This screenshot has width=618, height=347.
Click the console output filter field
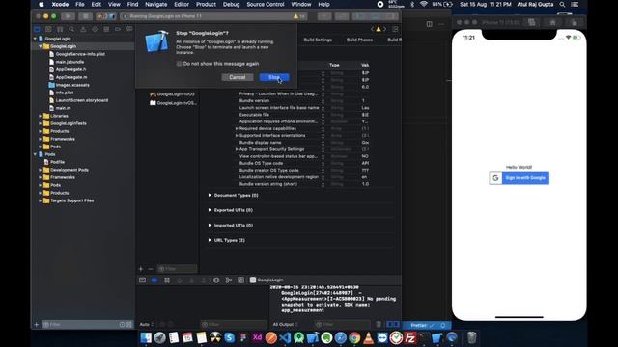(x=342, y=325)
